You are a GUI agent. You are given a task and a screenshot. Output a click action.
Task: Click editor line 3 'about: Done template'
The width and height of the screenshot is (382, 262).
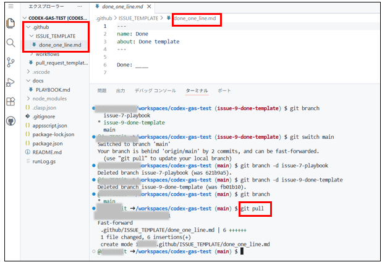[148, 41]
